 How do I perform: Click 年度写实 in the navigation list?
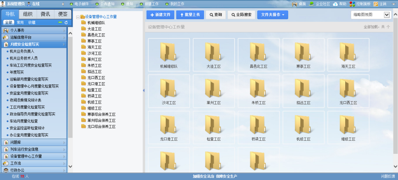(x=17, y=72)
